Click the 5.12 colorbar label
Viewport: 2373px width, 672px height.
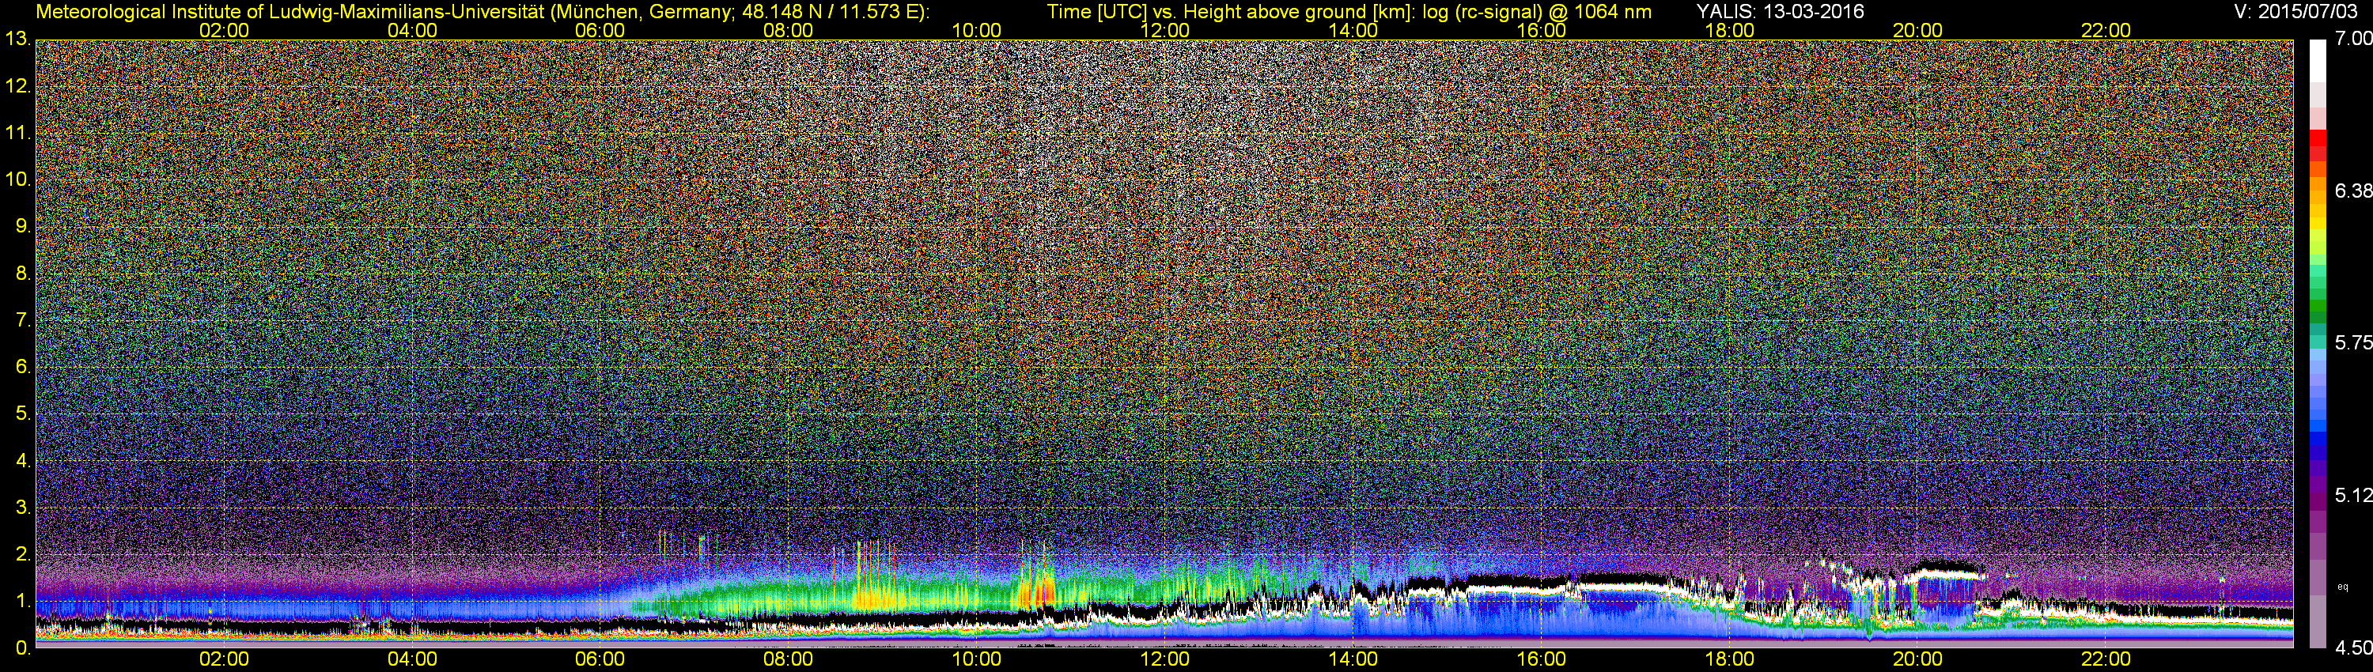(x=2352, y=495)
